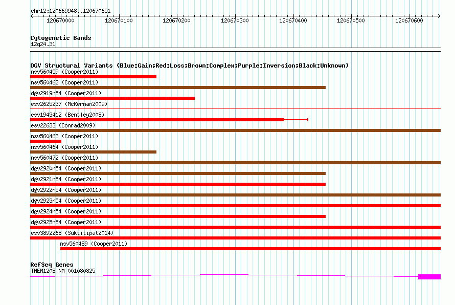Open the dgv2922n54 (Cooper2011) label
Image resolution: width=455 pixels, height=305 pixels.
tap(66, 190)
